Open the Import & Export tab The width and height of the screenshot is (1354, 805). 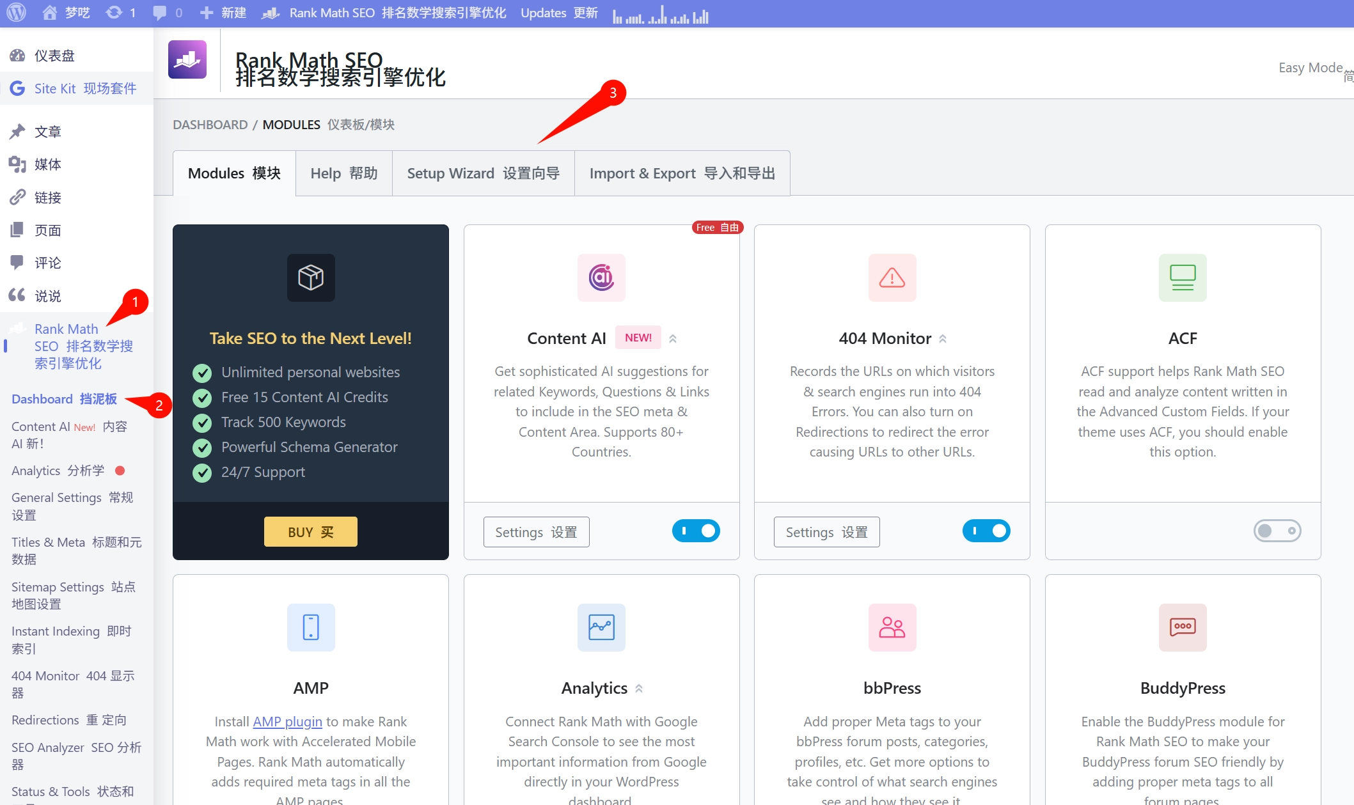pos(682,173)
